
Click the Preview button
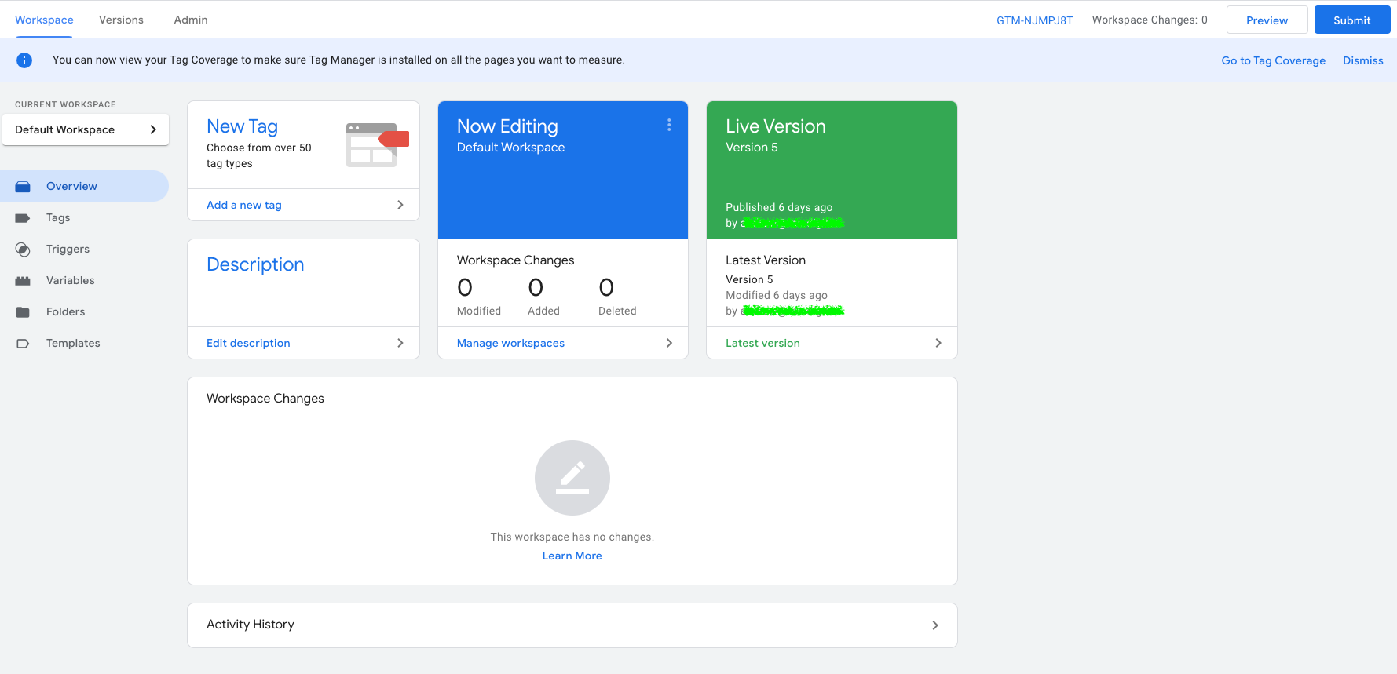1267,20
